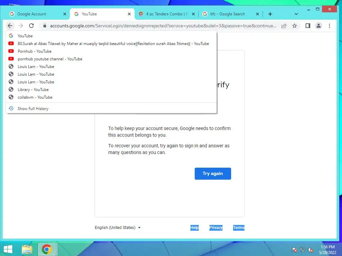Open Chrome's three-dot menu

point(329,26)
